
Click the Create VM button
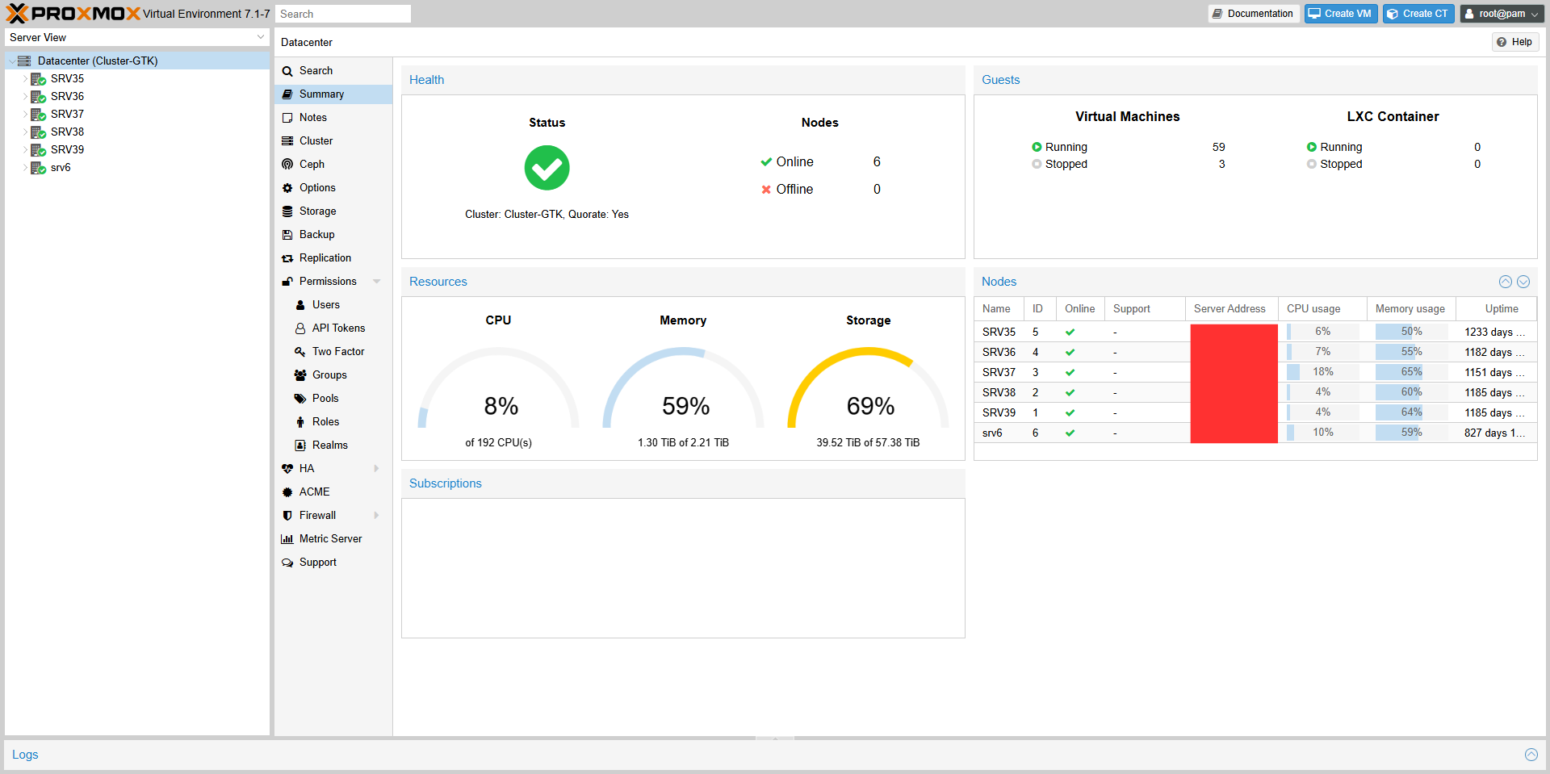click(1341, 14)
